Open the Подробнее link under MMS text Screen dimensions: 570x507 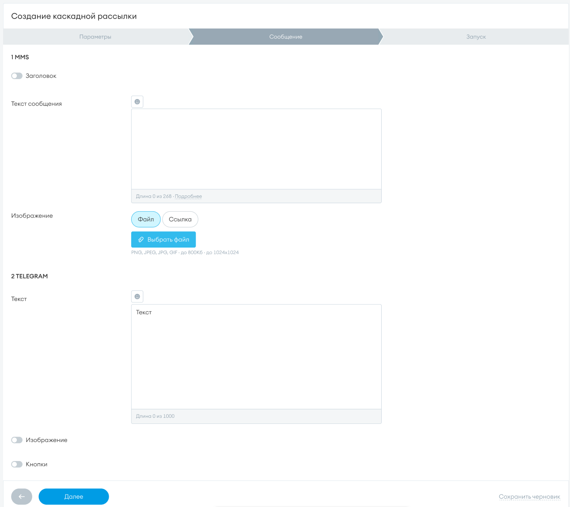click(188, 196)
